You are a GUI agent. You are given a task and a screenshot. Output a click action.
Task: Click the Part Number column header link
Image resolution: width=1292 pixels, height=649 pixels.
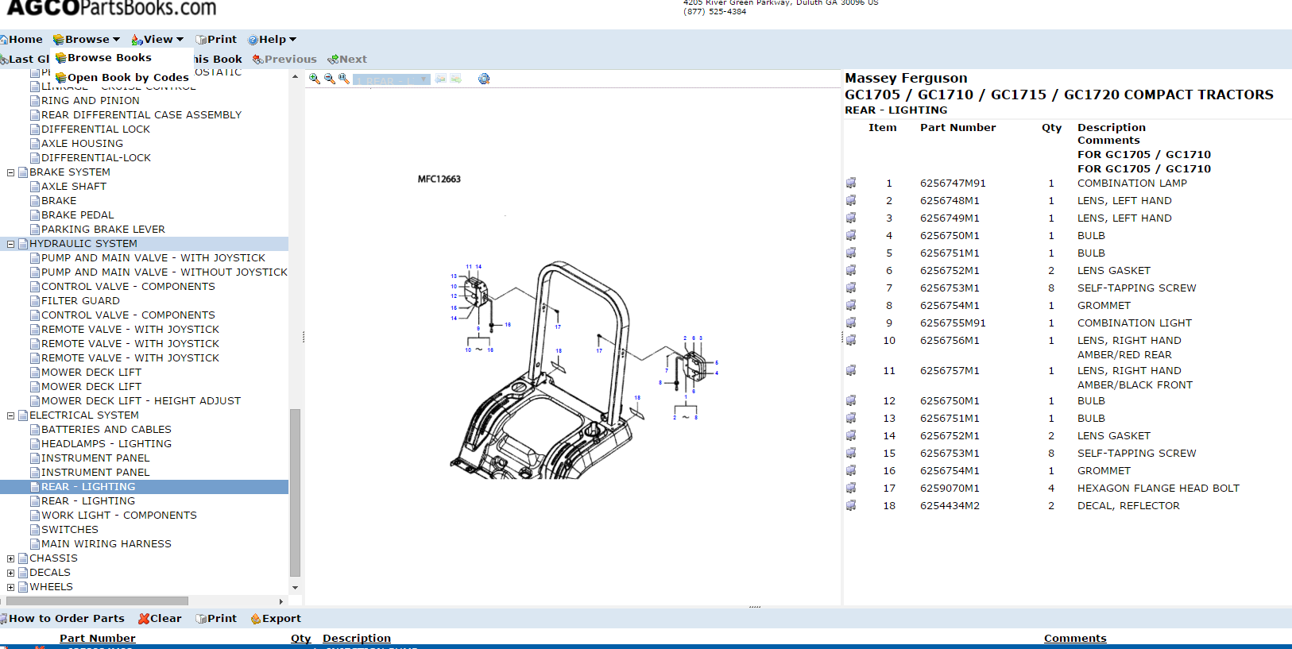pyautogui.click(x=97, y=638)
